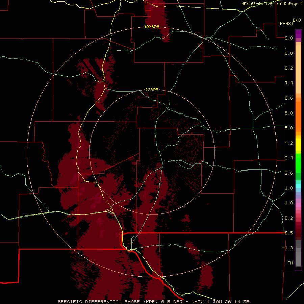Click the DKD units label
The image size is (304, 304).
point(297,20)
